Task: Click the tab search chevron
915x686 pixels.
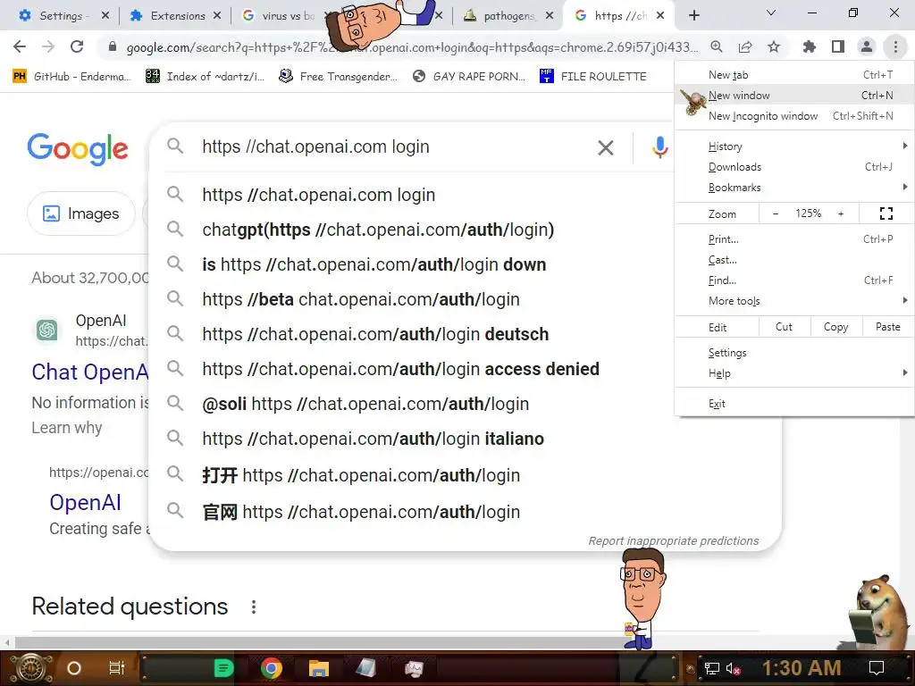Action: click(x=771, y=13)
